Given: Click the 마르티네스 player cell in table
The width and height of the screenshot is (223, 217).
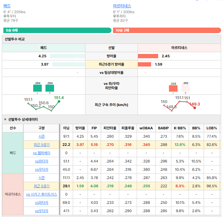Looking at the screenshot, I should click(13, 194).
